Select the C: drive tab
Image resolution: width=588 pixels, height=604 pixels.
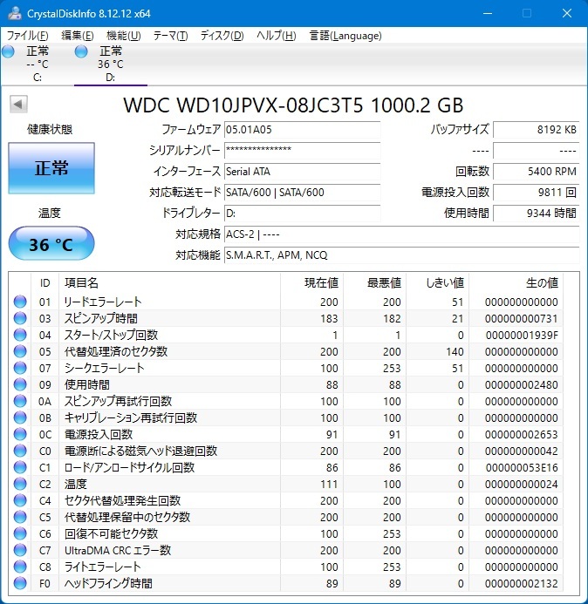pyautogui.click(x=37, y=64)
